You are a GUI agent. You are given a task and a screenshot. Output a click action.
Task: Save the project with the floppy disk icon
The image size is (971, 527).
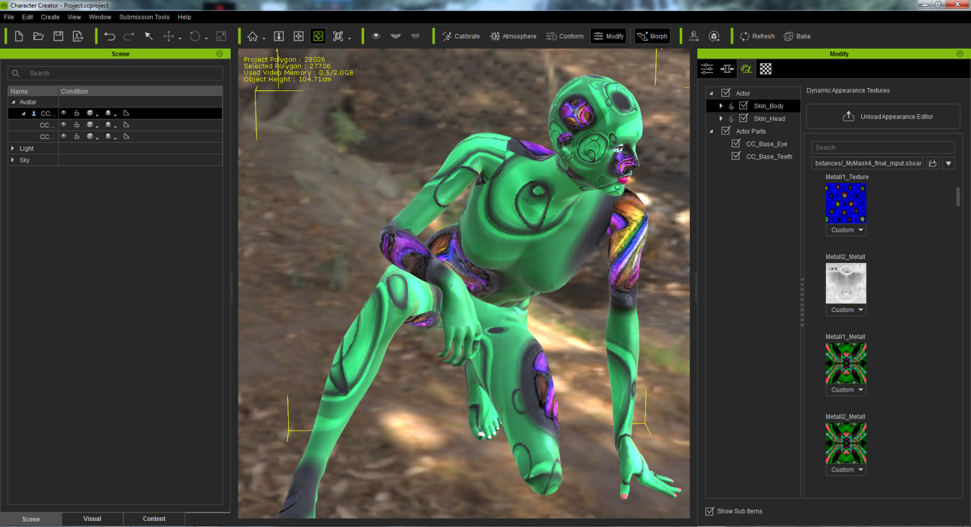pos(58,36)
